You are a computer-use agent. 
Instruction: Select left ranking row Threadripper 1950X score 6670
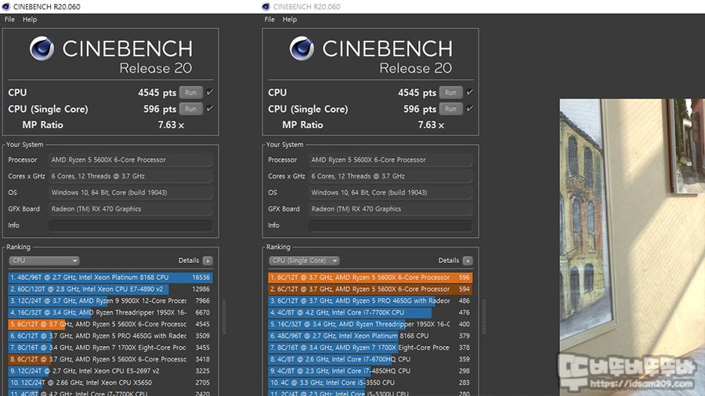tap(110, 312)
